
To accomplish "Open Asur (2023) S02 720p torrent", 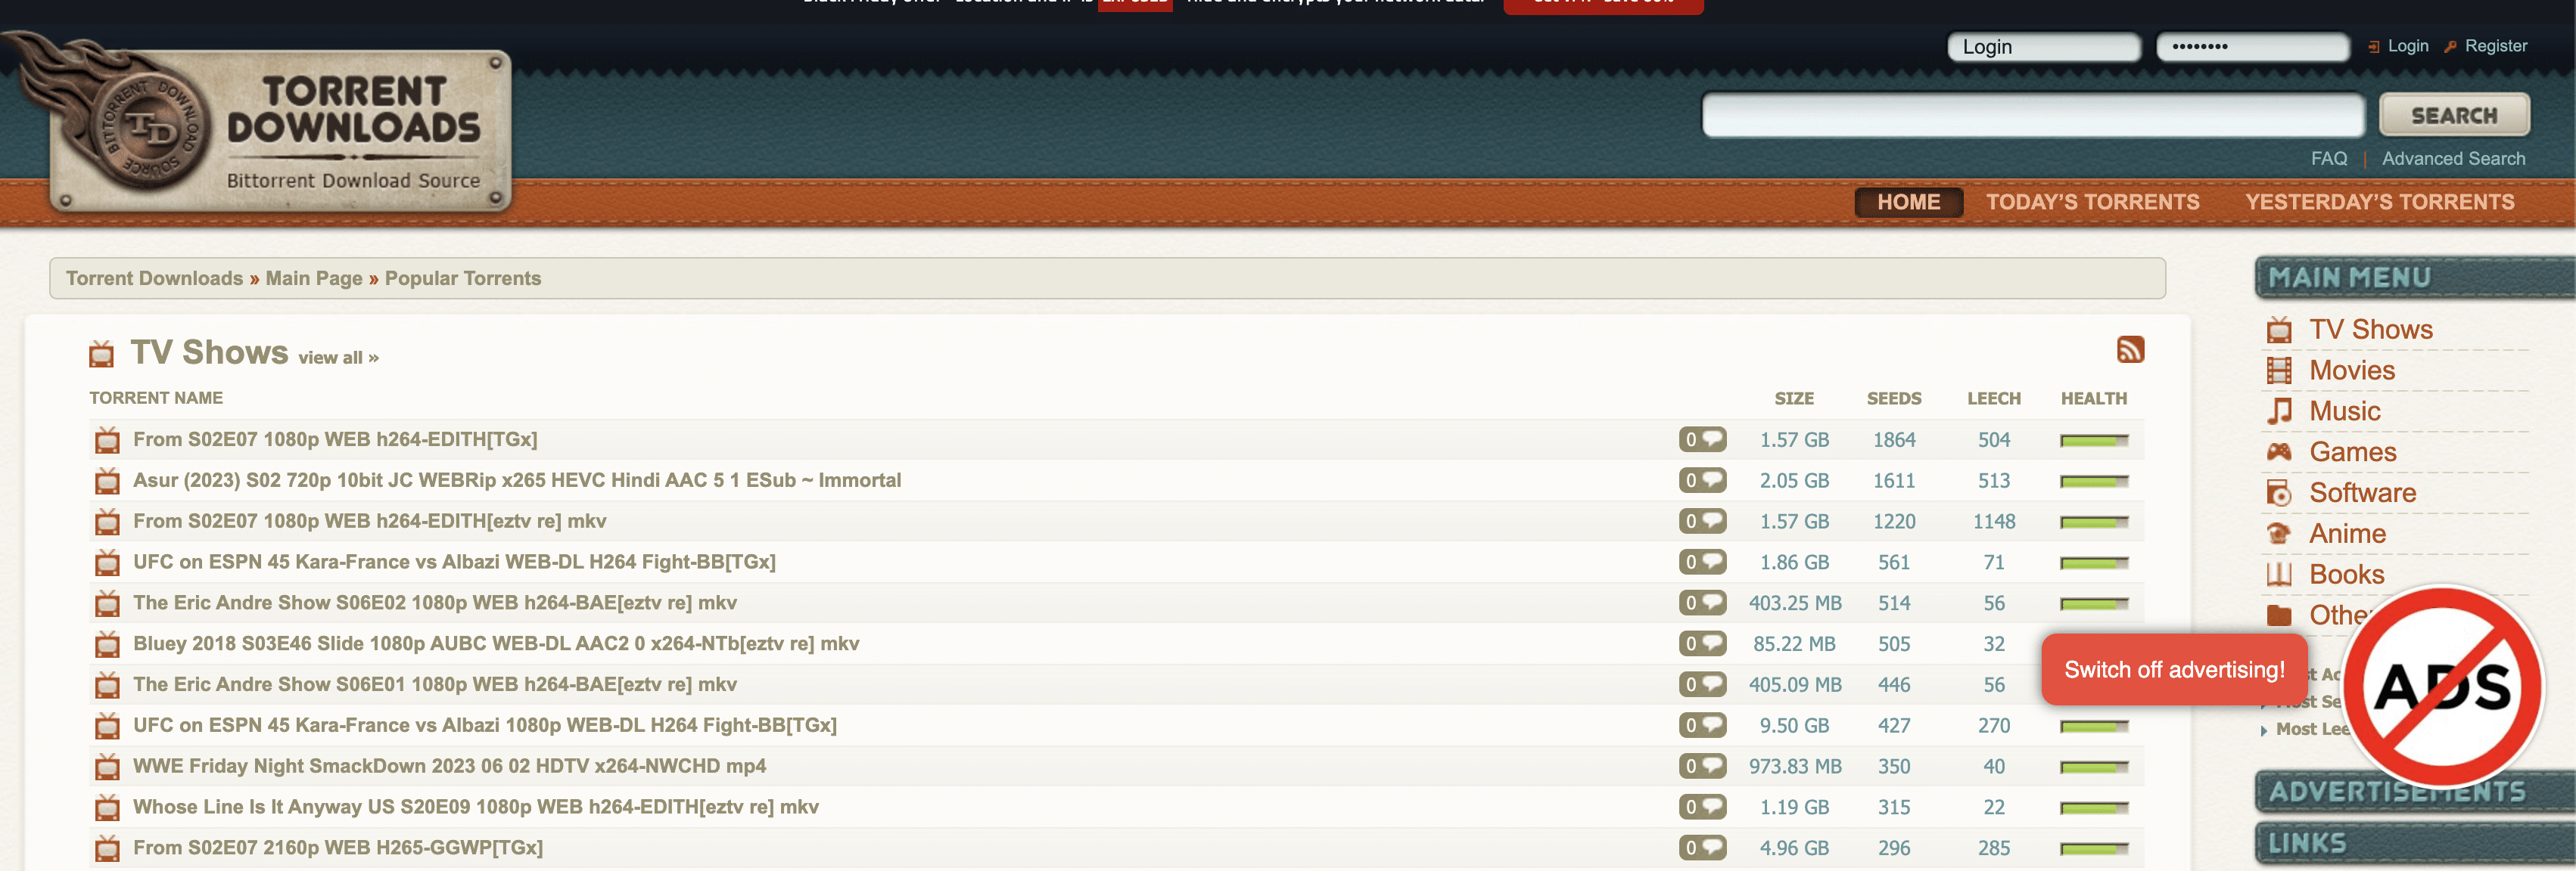I will click(517, 480).
